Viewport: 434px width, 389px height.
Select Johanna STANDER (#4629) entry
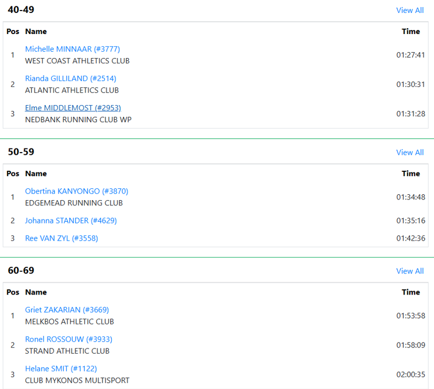[x=71, y=221]
